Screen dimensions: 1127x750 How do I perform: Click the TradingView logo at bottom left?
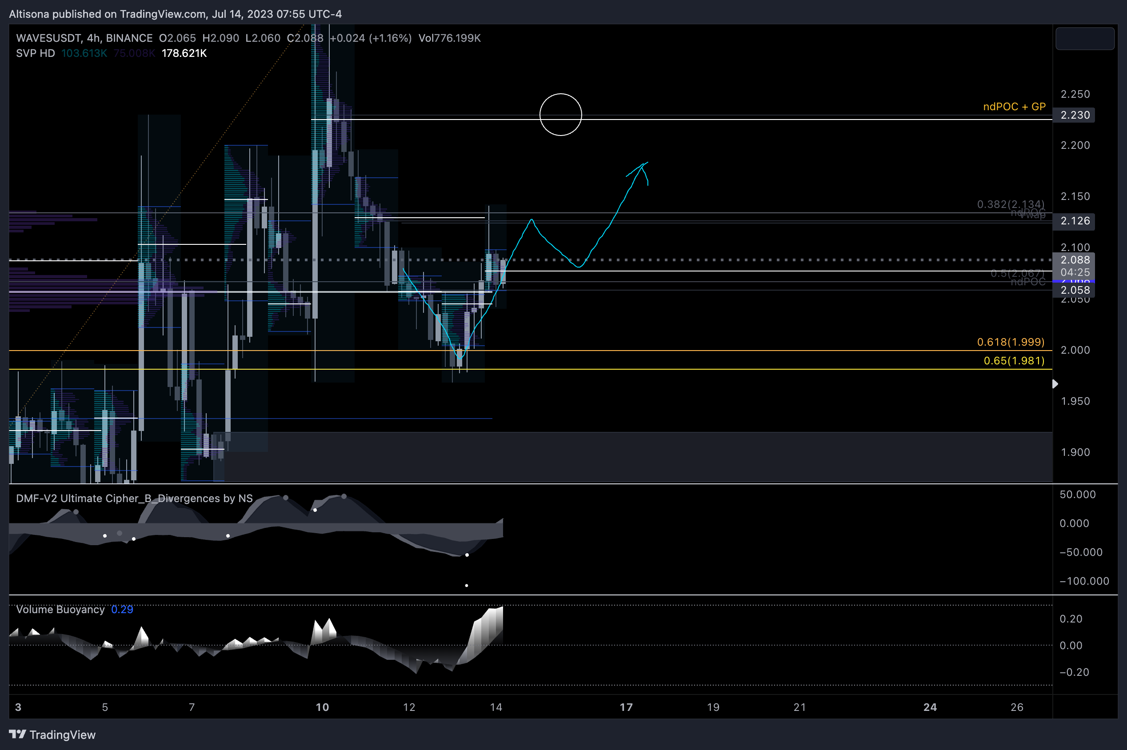pyautogui.click(x=52, y=735)
